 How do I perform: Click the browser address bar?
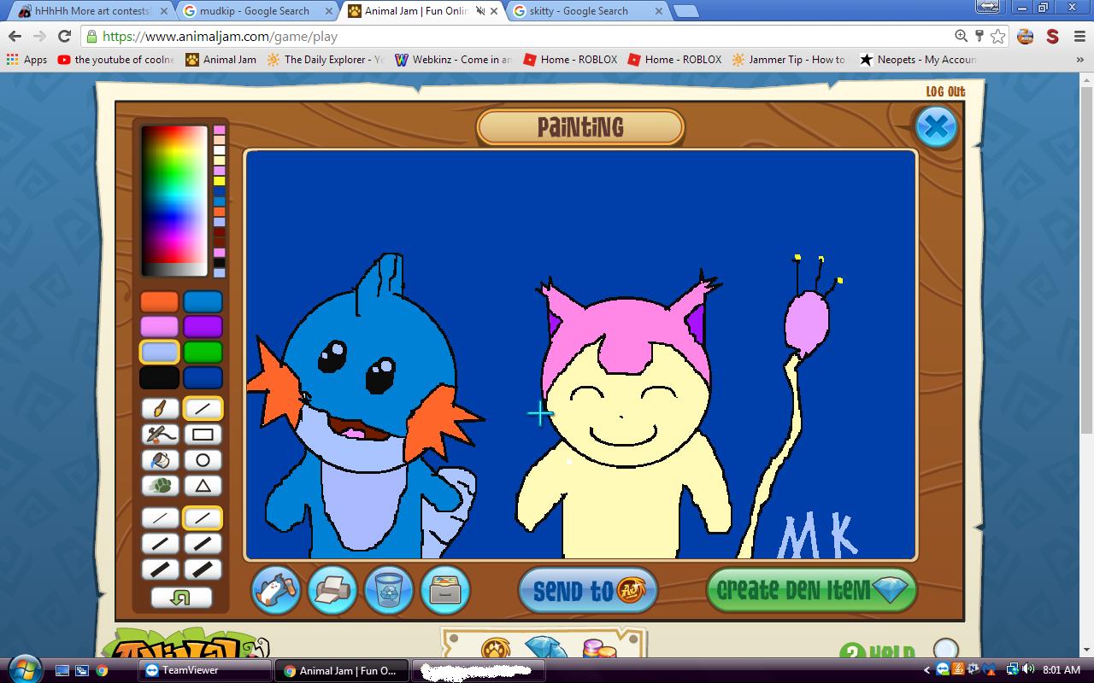point(513,36)
